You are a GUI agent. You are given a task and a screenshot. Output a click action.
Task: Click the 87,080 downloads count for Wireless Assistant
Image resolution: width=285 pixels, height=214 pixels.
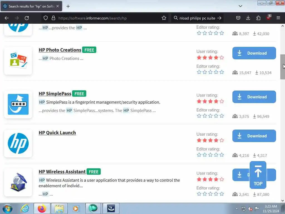[261, 194]
